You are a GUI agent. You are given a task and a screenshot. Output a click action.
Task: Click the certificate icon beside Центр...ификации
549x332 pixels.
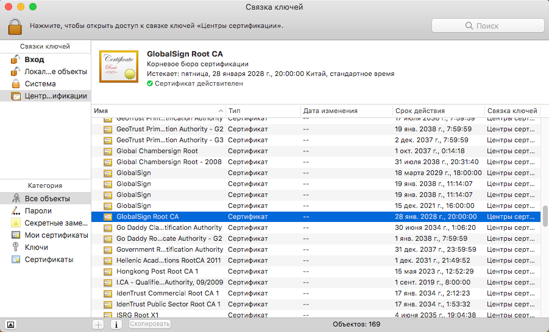tap(16, 96)
